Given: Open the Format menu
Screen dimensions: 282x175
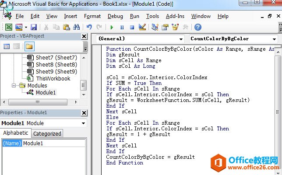Looking at the screenshot, I should pyautogui.click(x=92, y=16).
